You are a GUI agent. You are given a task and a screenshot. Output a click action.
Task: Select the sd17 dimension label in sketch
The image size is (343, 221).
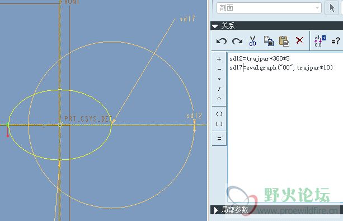point(187,19)
